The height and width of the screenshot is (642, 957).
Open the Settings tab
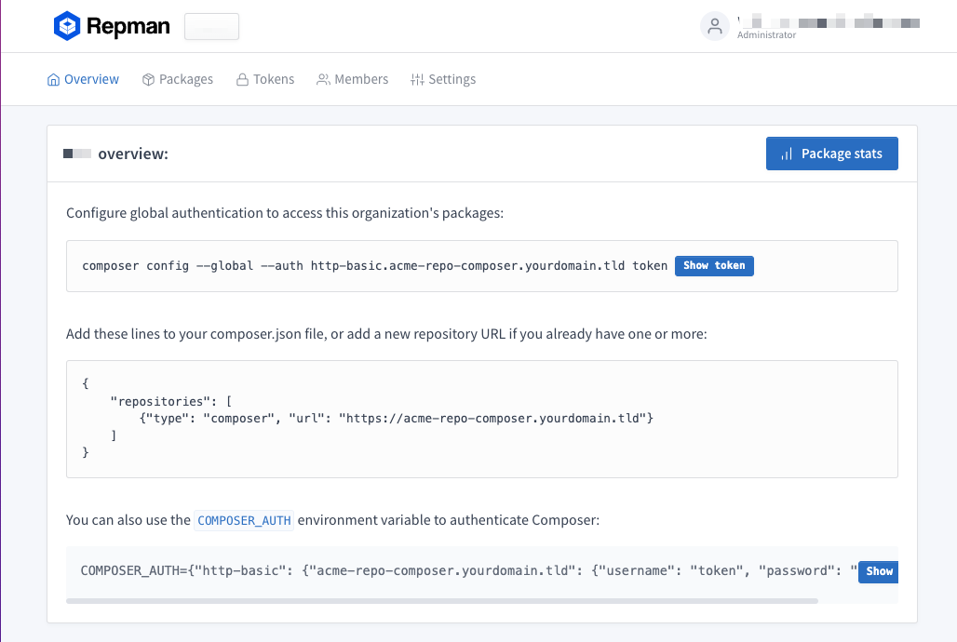443,79
